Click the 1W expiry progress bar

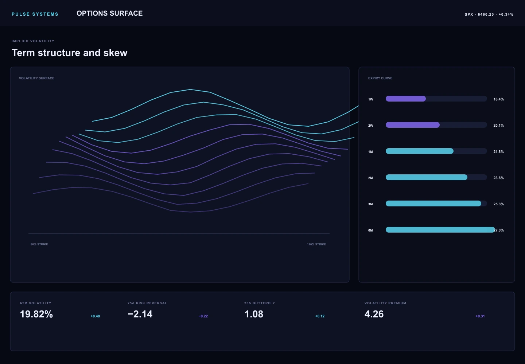pyautogui.click(x=436, y=99)
